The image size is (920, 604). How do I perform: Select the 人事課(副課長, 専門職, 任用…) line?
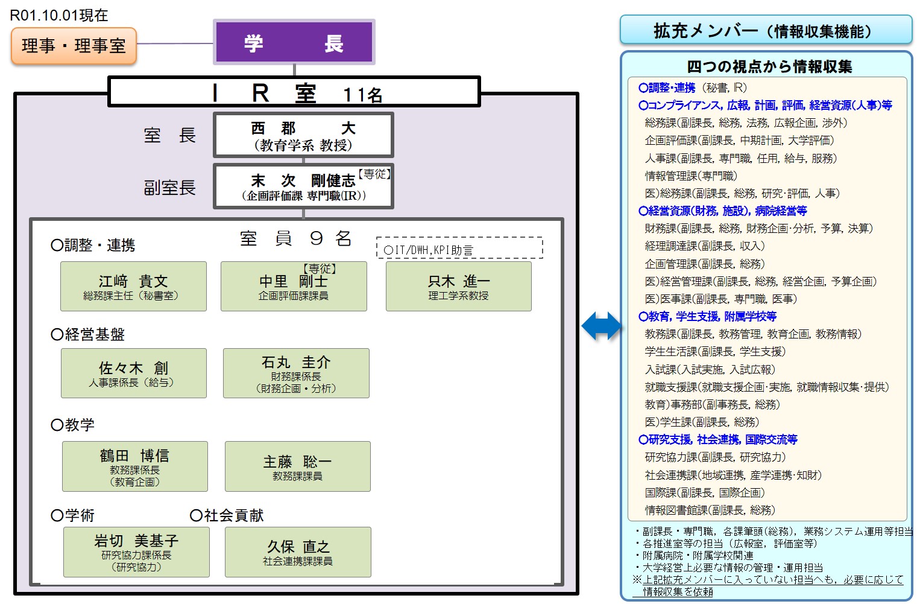click(741, 158)
